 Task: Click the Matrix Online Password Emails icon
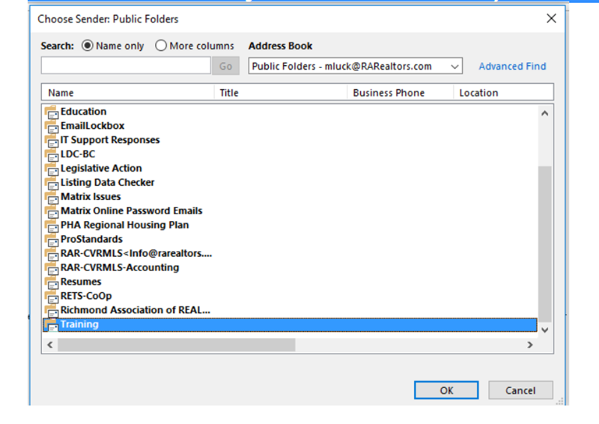[51, 211]
